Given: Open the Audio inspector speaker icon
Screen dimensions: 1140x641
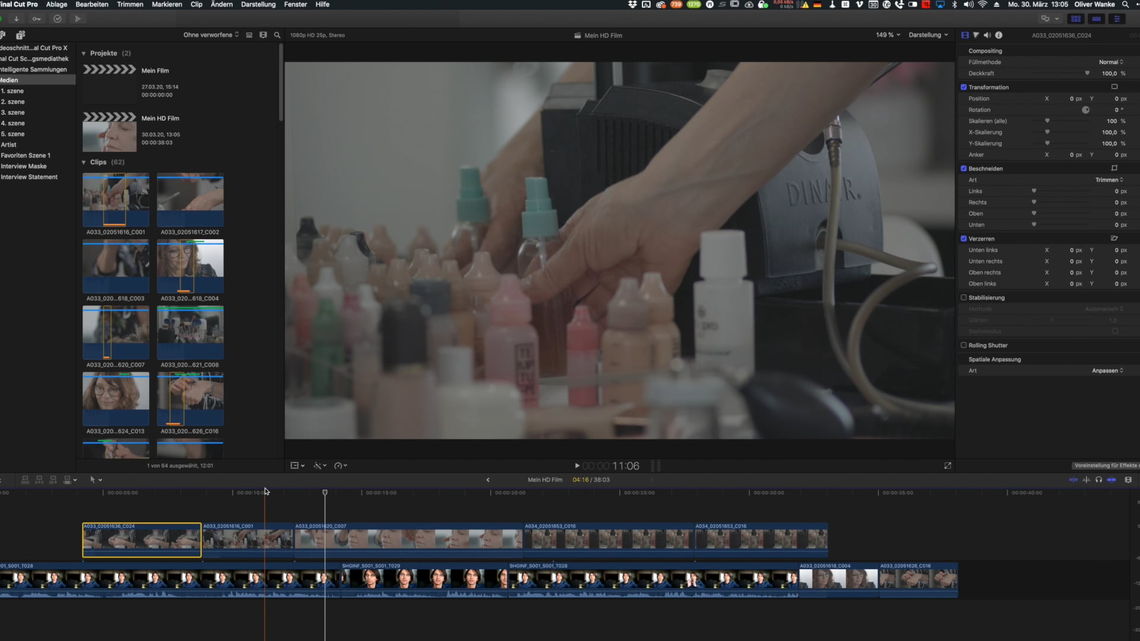Looking at the screenshot, I should click(x=987, y=35).
